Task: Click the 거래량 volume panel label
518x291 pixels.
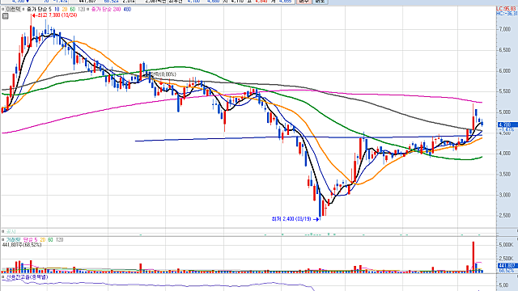Action: pyautogui.click(x=13, y=240)
